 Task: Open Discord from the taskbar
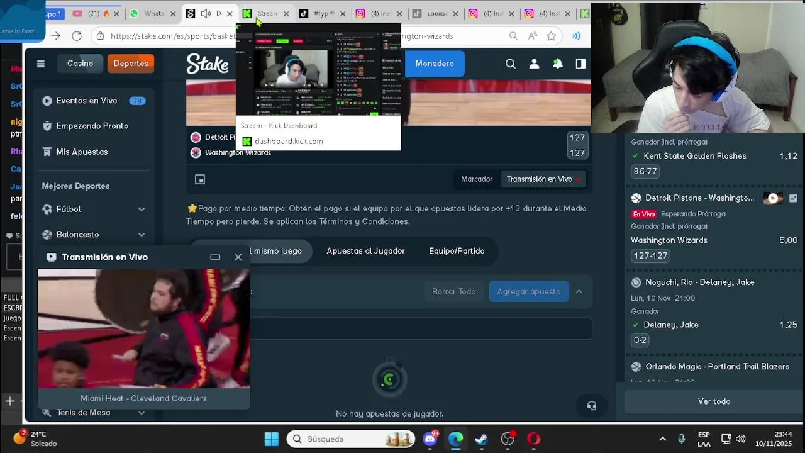tap(431, 439)
